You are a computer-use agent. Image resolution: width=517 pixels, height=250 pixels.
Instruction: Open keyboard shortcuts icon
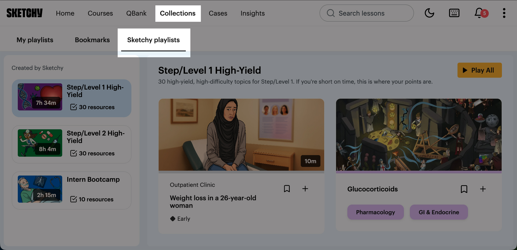click(x=454, y=13)
